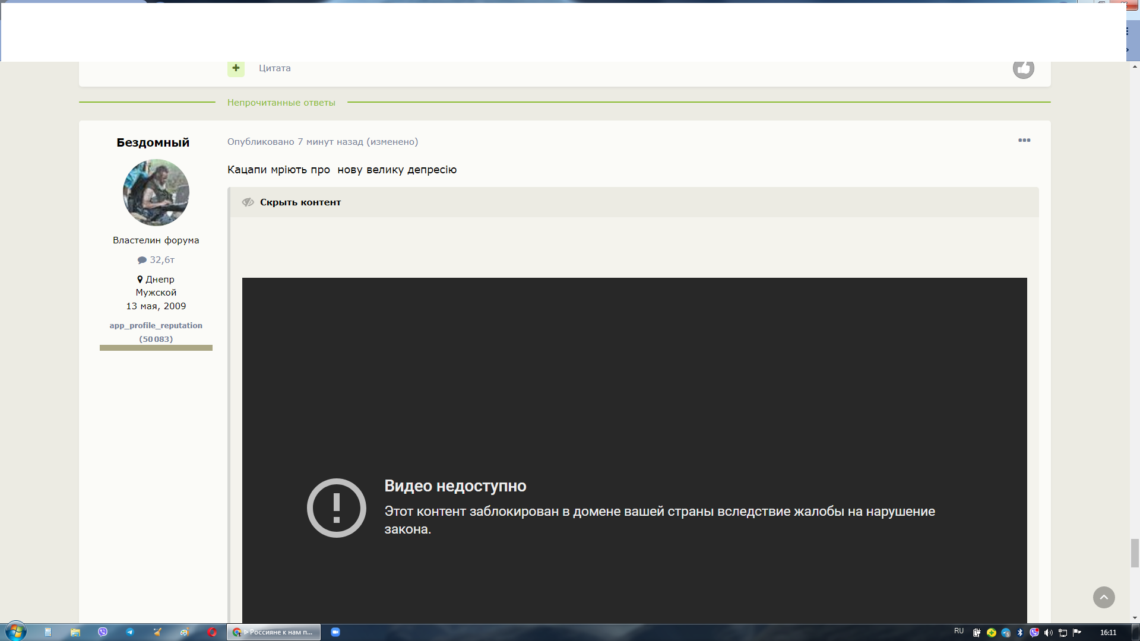This screenshot has height=641, width=1140.
Task: Click Бездомный's avatar picture
Action: [x=156, y=192]
